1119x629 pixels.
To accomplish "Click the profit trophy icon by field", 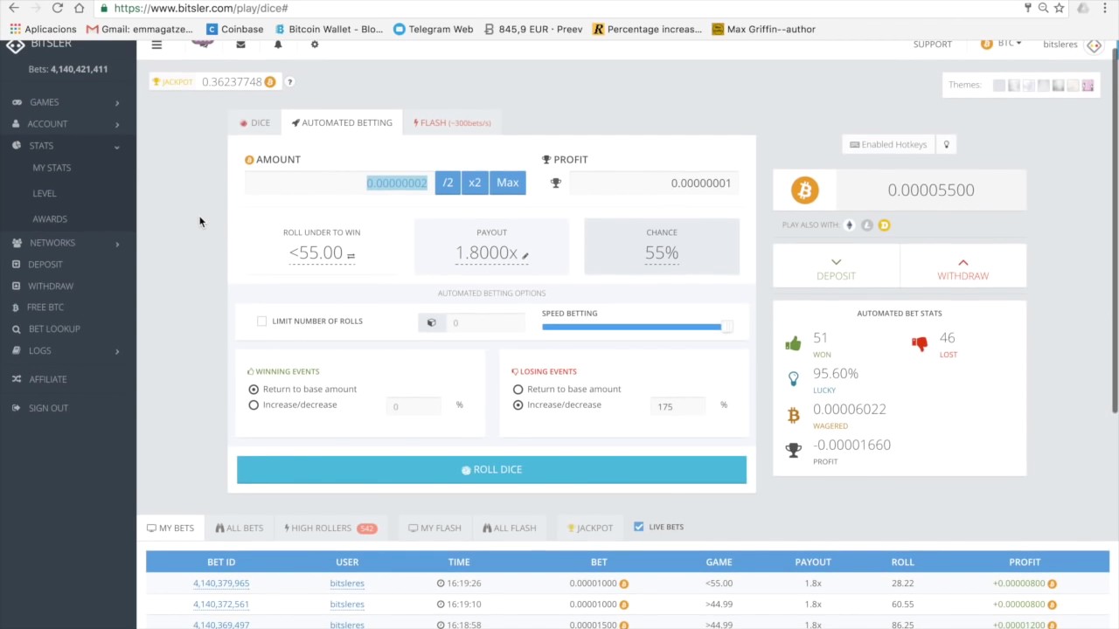I will pyautogui.click(x=555, y=183).
